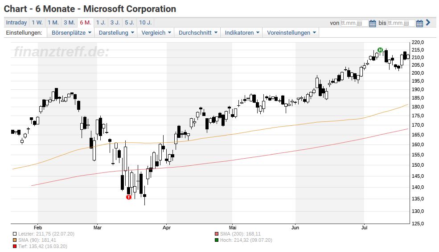Select the 3 J. time range
Image resolution: width=439 pixels, height=252 pixels.
tap(115, 23)
